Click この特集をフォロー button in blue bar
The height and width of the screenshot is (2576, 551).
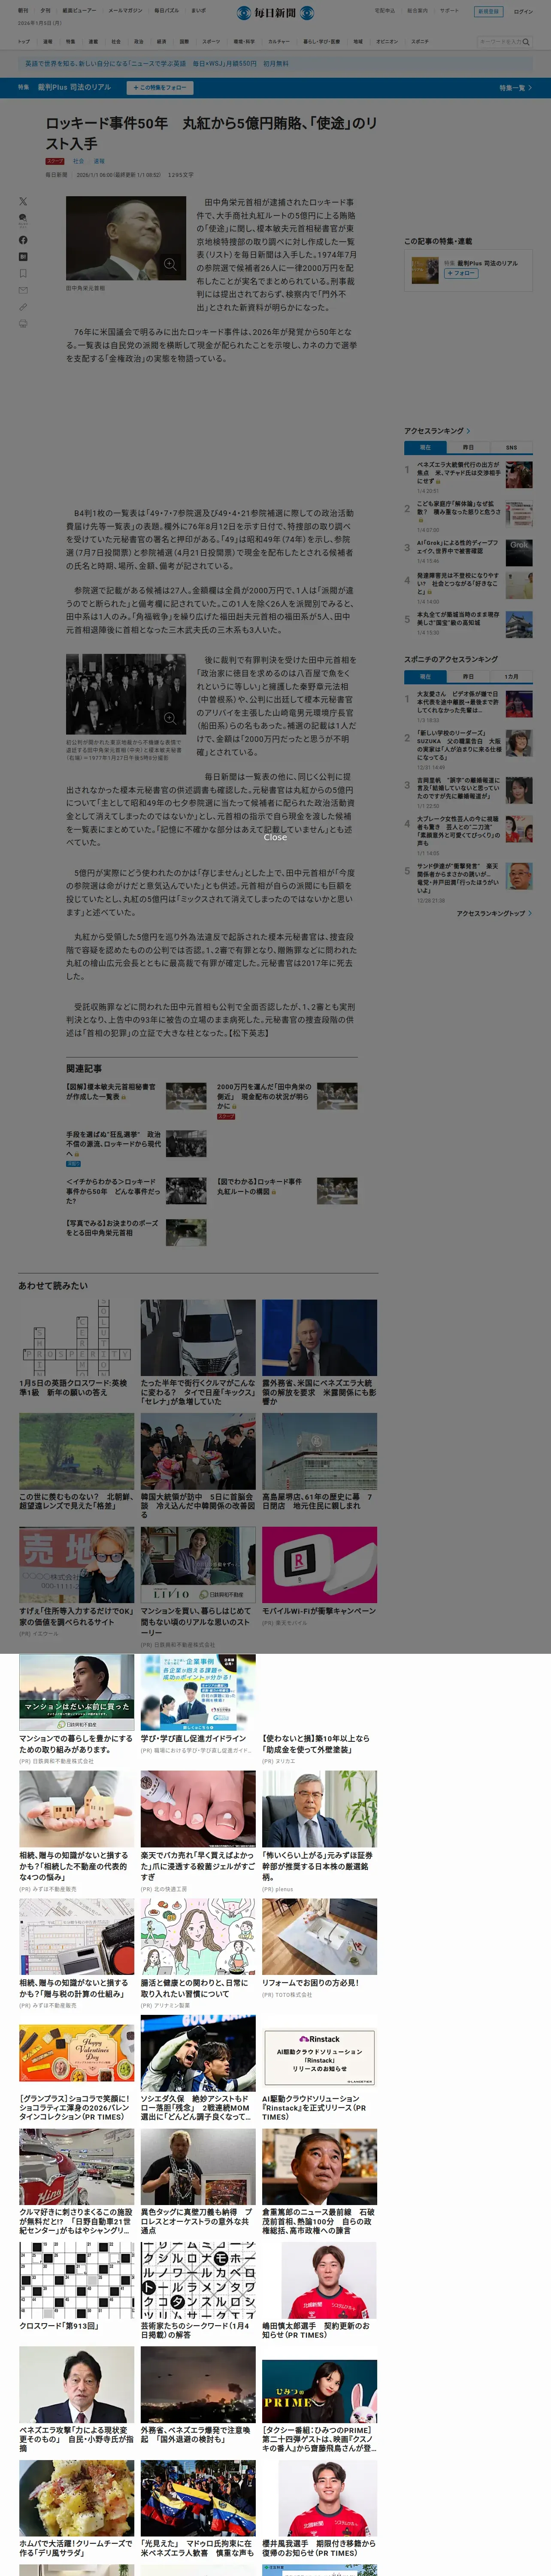(160, 88)
